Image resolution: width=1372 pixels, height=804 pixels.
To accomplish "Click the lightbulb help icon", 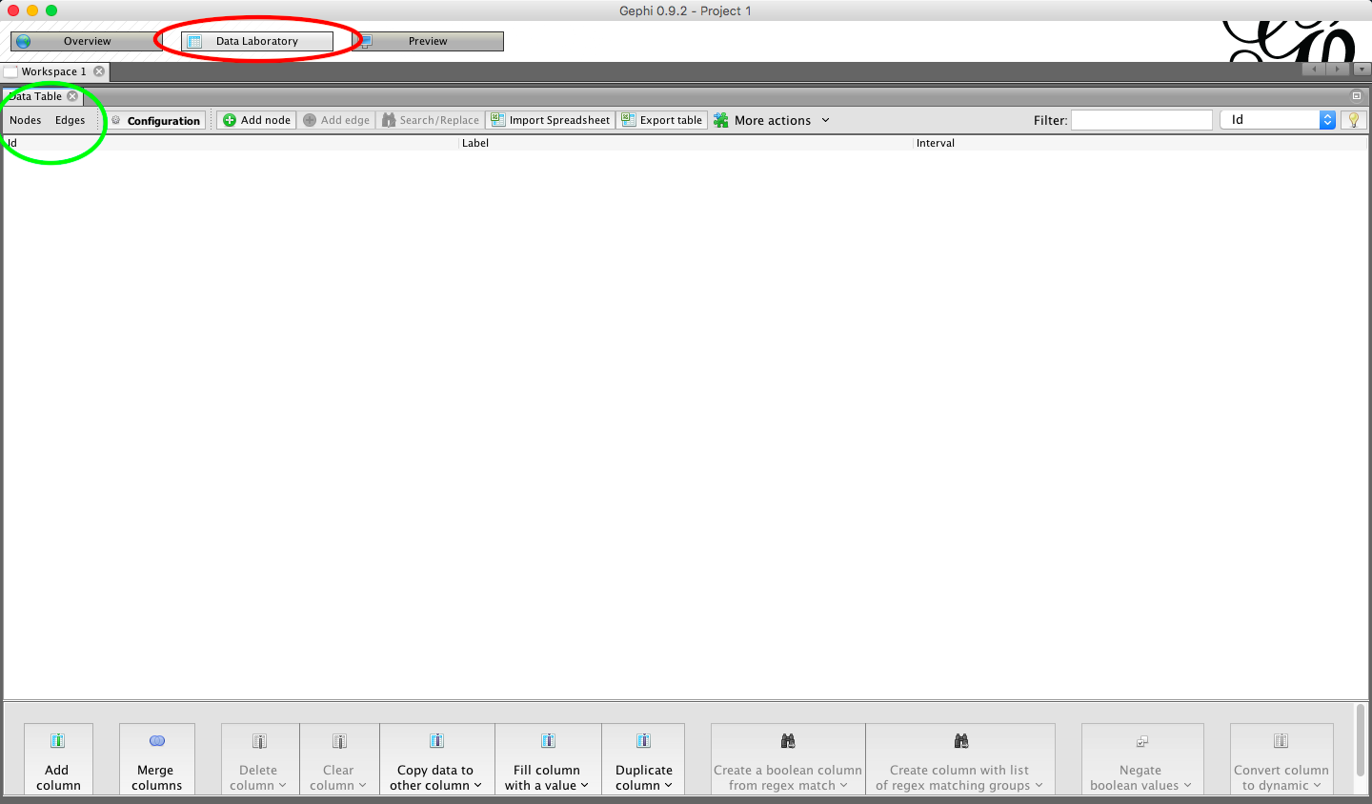I will tap(1353, 120).
